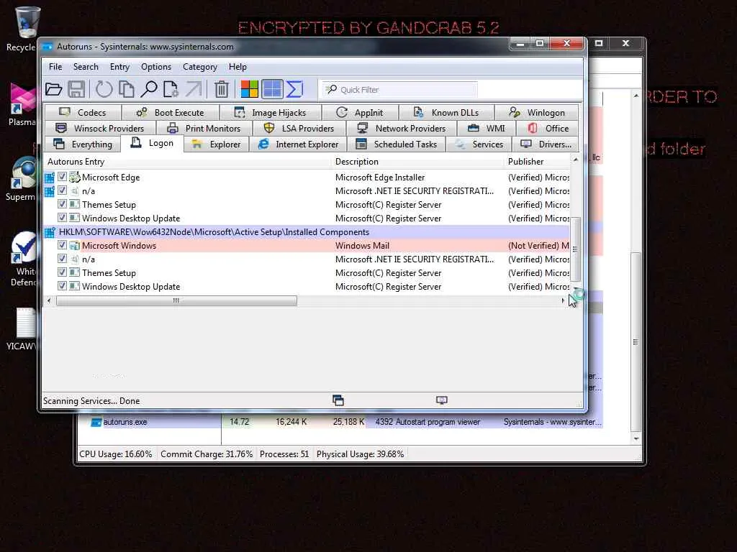Uncheck the first n/a entry checkbox under Microsoft Edge
The height and width of the screenshot is (552, 737).
(x=62, y=190)
